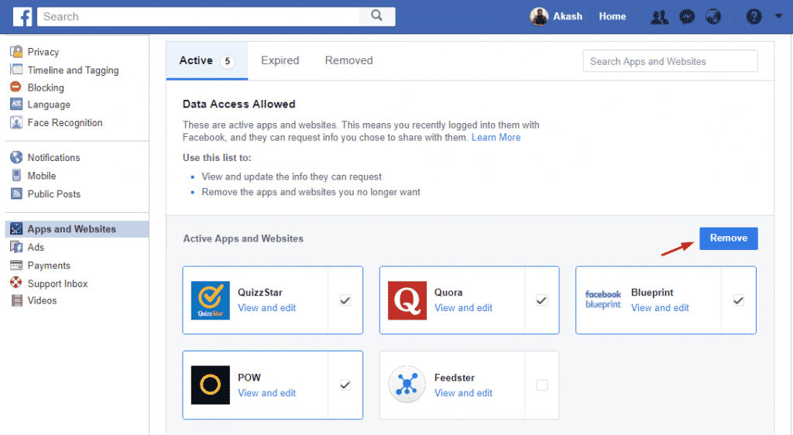Click the Quora app logo
Image resolution: width=793 pixels, height=435 pixels.
tap(407, 300)
